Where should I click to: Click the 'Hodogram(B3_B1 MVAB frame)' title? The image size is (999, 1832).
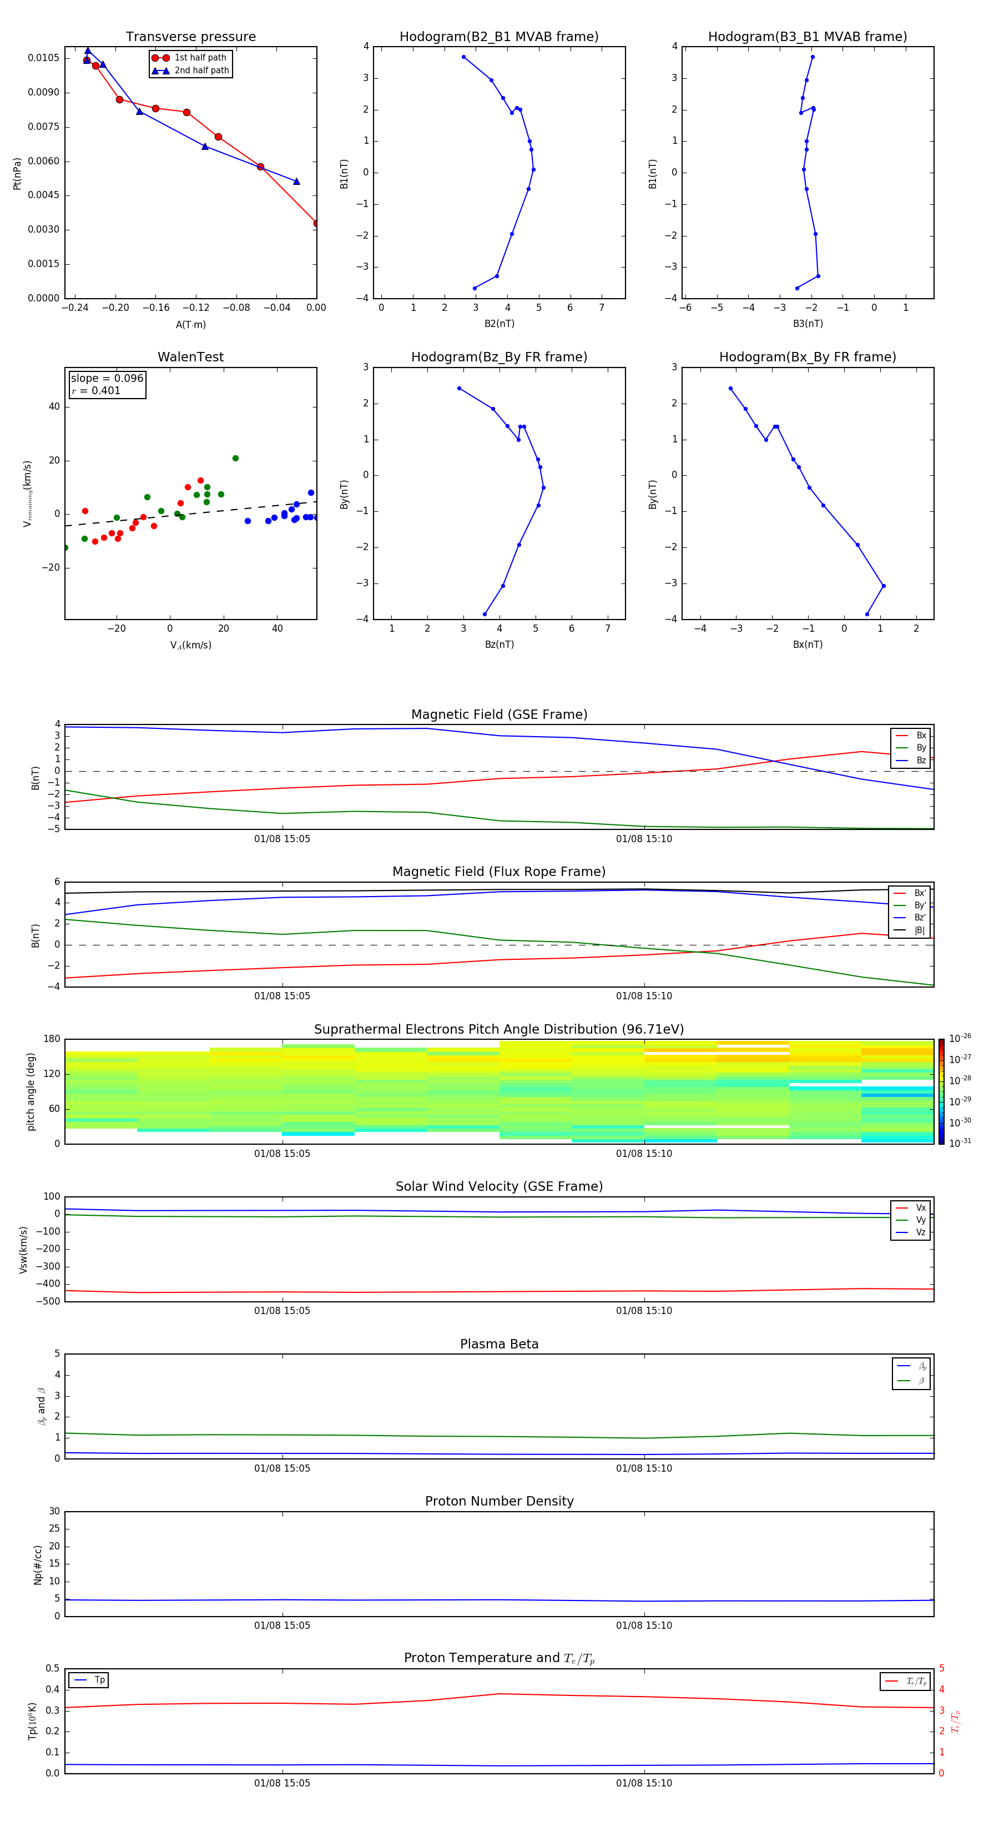pos(808,37)
